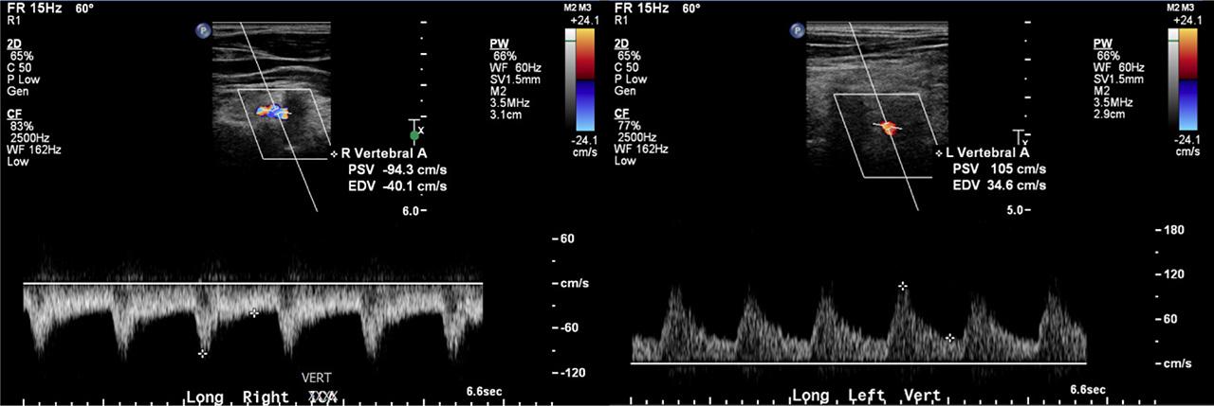Select the 'PSV -94.3 cm/s' reading
1214x406 pixels.
tap(397, 169)
